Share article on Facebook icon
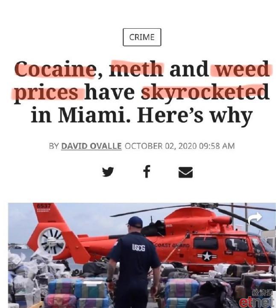 pyautogui.click(x=147, y=172)
